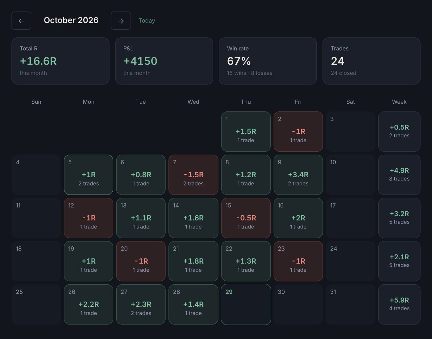Screen dimensions: 432x339
Task: Click the October 2026 month title
Action: [71, 20]
